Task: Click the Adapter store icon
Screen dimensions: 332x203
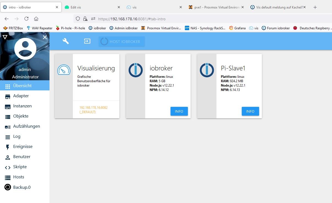Action: pyautogui.click(x=8, y=96)
